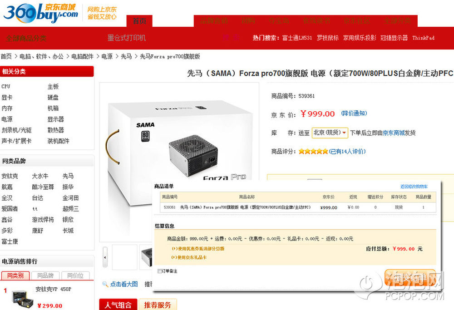Click the 降价通知 price alert link
Screen dimensions: 454x310
pyautogui.click(x=354, y=113)
